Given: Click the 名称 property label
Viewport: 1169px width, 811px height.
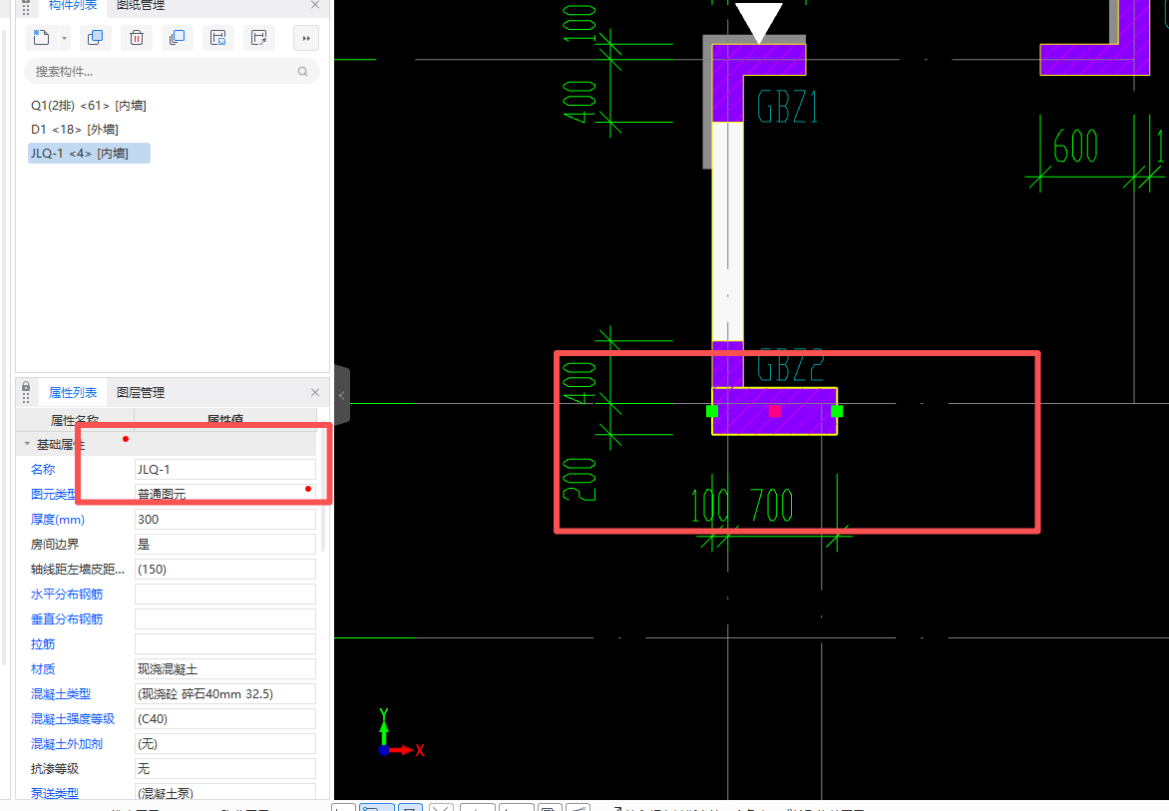Looking at the screenshot, I should tap(43, 470).
